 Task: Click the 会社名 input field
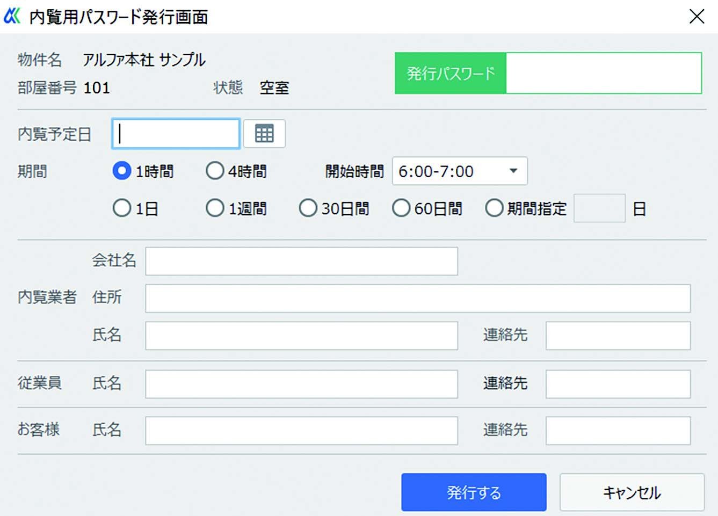point(301,261)
